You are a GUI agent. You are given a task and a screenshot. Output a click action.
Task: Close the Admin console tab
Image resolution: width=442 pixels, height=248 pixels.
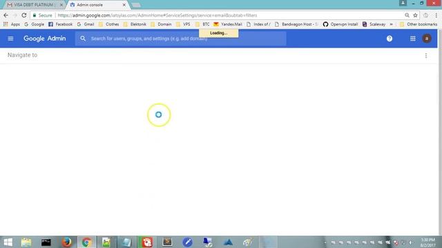click(124, 5)
